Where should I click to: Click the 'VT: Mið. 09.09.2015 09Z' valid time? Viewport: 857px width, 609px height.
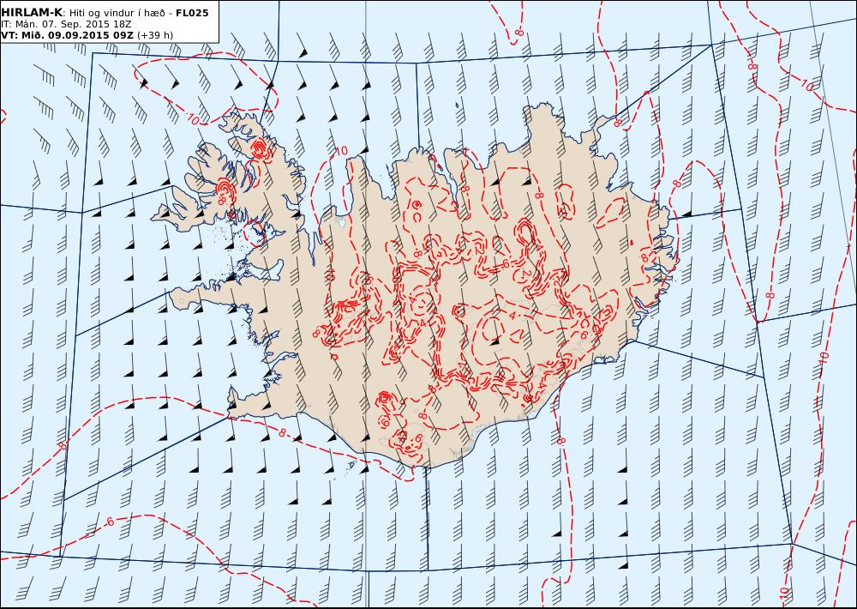(67, 35)
